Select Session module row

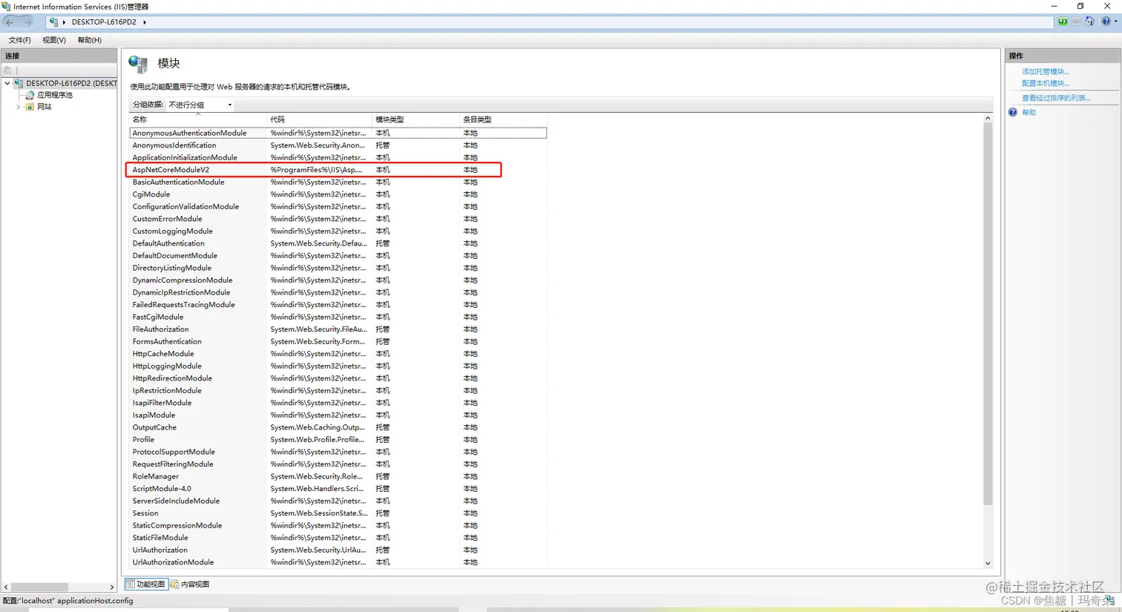tap(338, 513)
